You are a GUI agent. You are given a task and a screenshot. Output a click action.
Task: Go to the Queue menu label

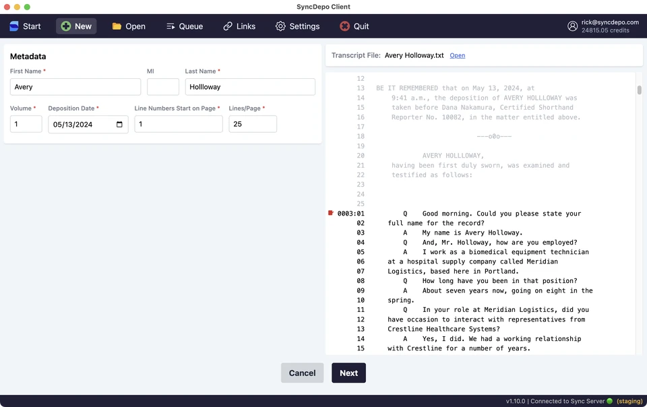click(x=191, y=26)
